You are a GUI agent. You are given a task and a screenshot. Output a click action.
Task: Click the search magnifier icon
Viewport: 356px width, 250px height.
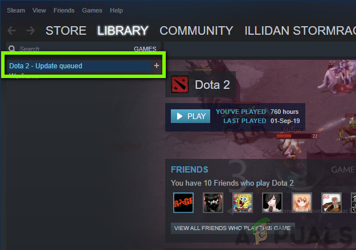pos(12,48)
